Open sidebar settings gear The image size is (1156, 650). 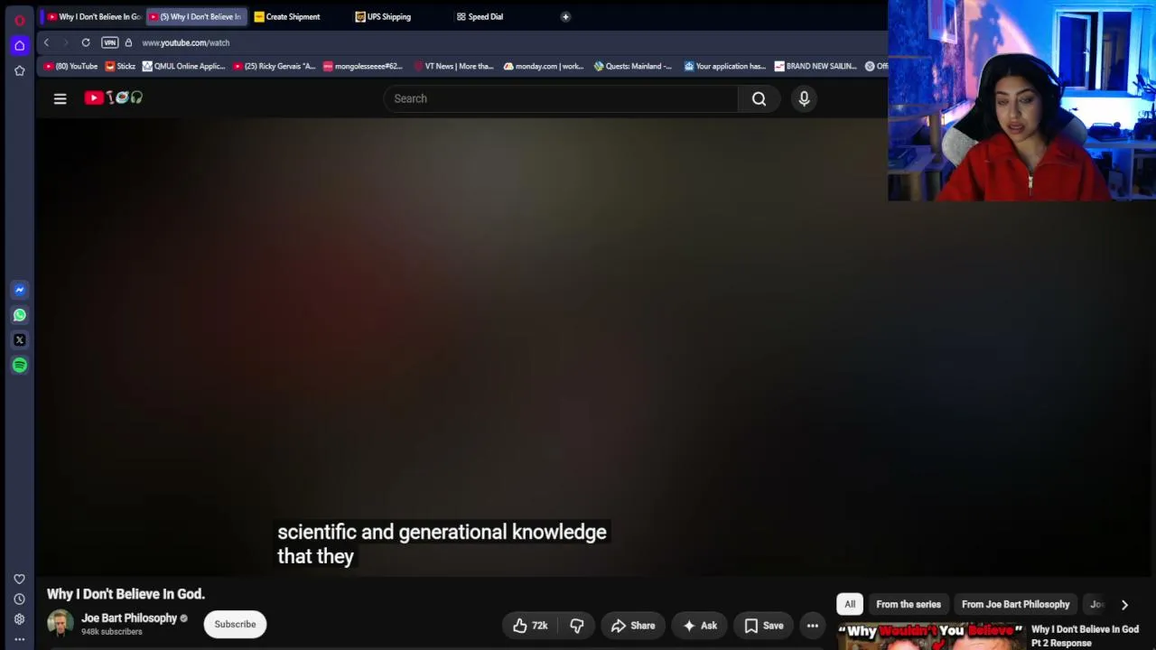tap(19, 619)
